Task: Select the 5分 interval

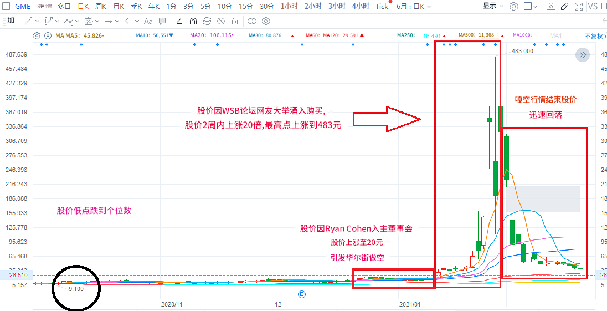Action: (x=206, y=6)
